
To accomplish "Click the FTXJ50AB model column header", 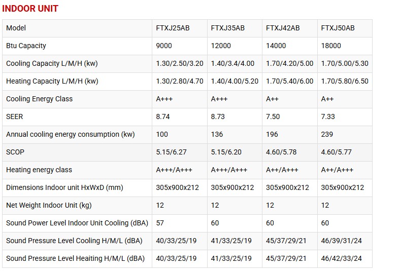I will pos(338,28).
